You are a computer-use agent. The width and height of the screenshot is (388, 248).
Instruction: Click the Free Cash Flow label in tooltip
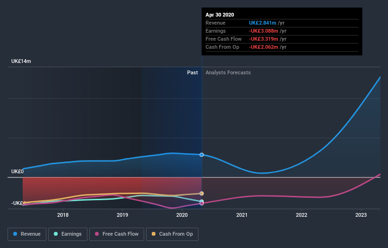point(224,39)
